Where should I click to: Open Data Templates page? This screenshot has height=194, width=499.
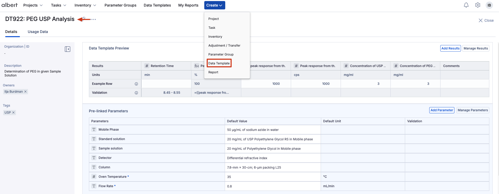pos(157,5)
